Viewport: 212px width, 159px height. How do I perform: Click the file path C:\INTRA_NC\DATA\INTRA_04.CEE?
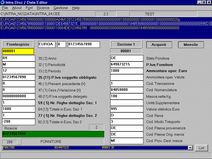30,14
